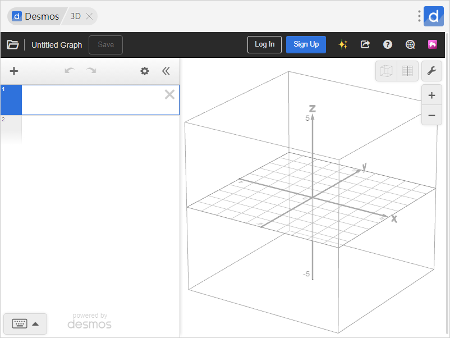
Task: Expand the add item plus menu
Action: coord(14,71)
